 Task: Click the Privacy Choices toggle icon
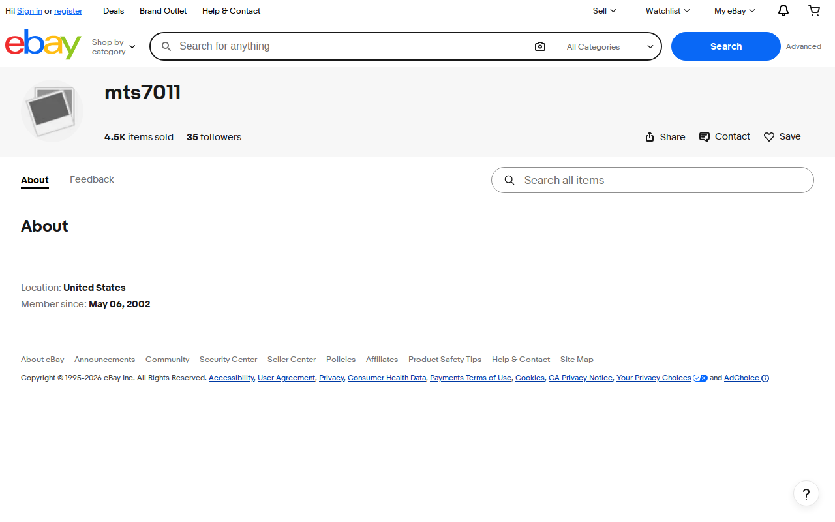[x=700, y=378]
